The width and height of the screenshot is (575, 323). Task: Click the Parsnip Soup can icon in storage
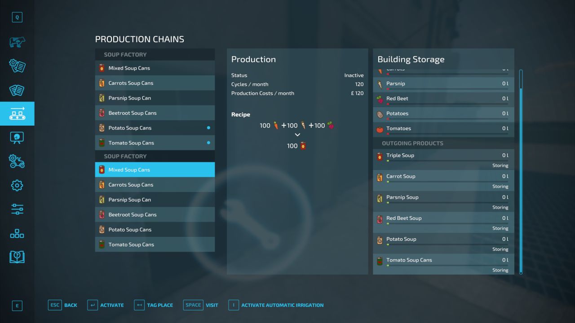tap(380, 198)
